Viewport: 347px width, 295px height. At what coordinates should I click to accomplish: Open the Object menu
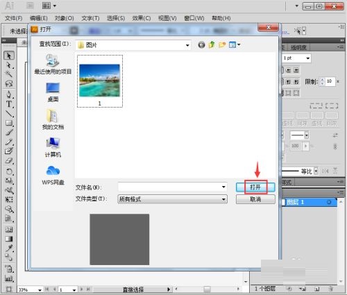tap(64, 18)
